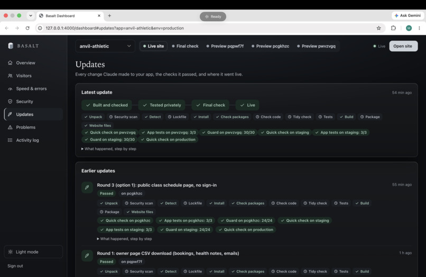Click 'App tests on pcgkhzc: 3/3' chip
The height and width of the screenshot is (277, 426).
(186, 220)
